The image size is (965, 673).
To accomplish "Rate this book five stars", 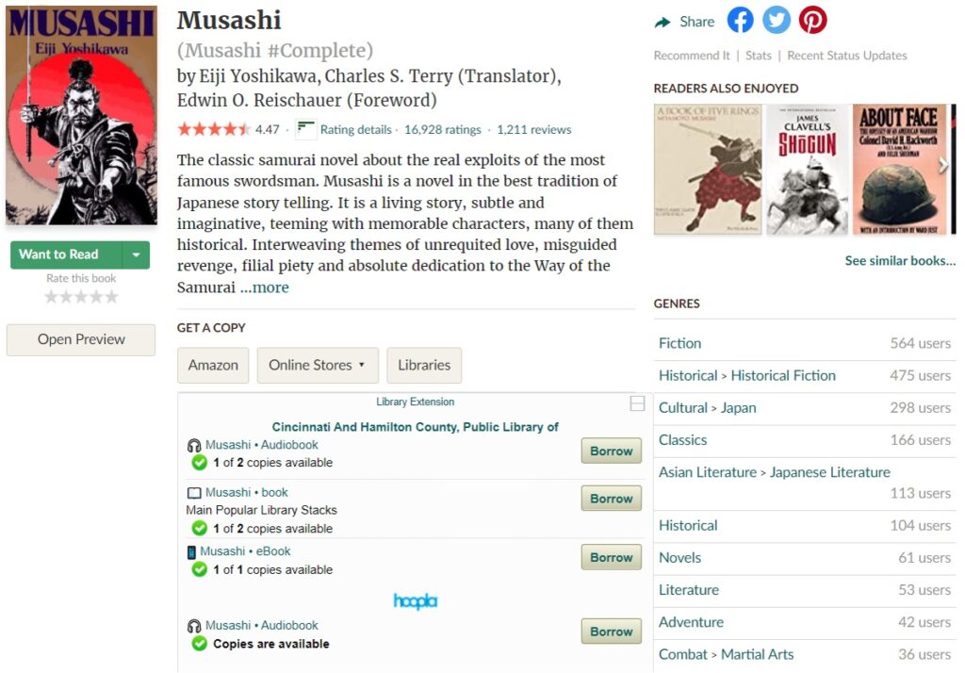I will pyautogui.click(x=111, y=297).
